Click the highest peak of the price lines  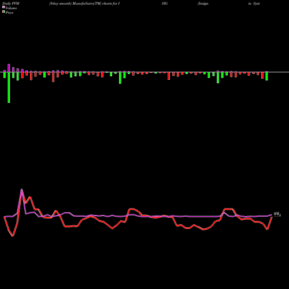[21, 189]
